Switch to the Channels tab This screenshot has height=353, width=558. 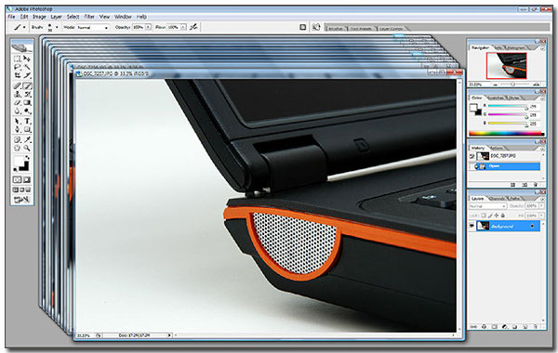pyautogui.click(x=497, y=199)
